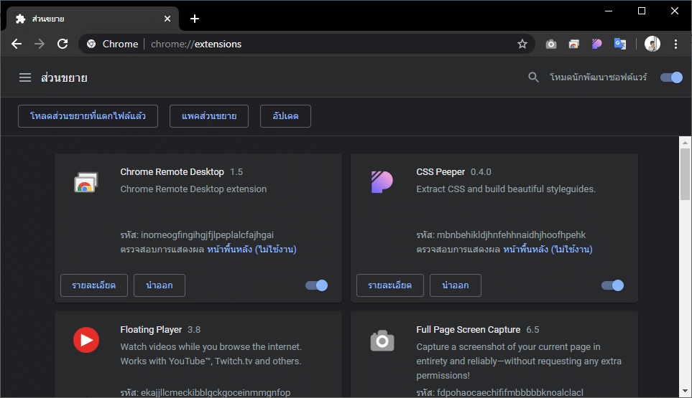This screenshot has width=692, height=398.
Task: Click นำออก to remove Chrome Remote Desktop
Action: (x=160, y=285)
